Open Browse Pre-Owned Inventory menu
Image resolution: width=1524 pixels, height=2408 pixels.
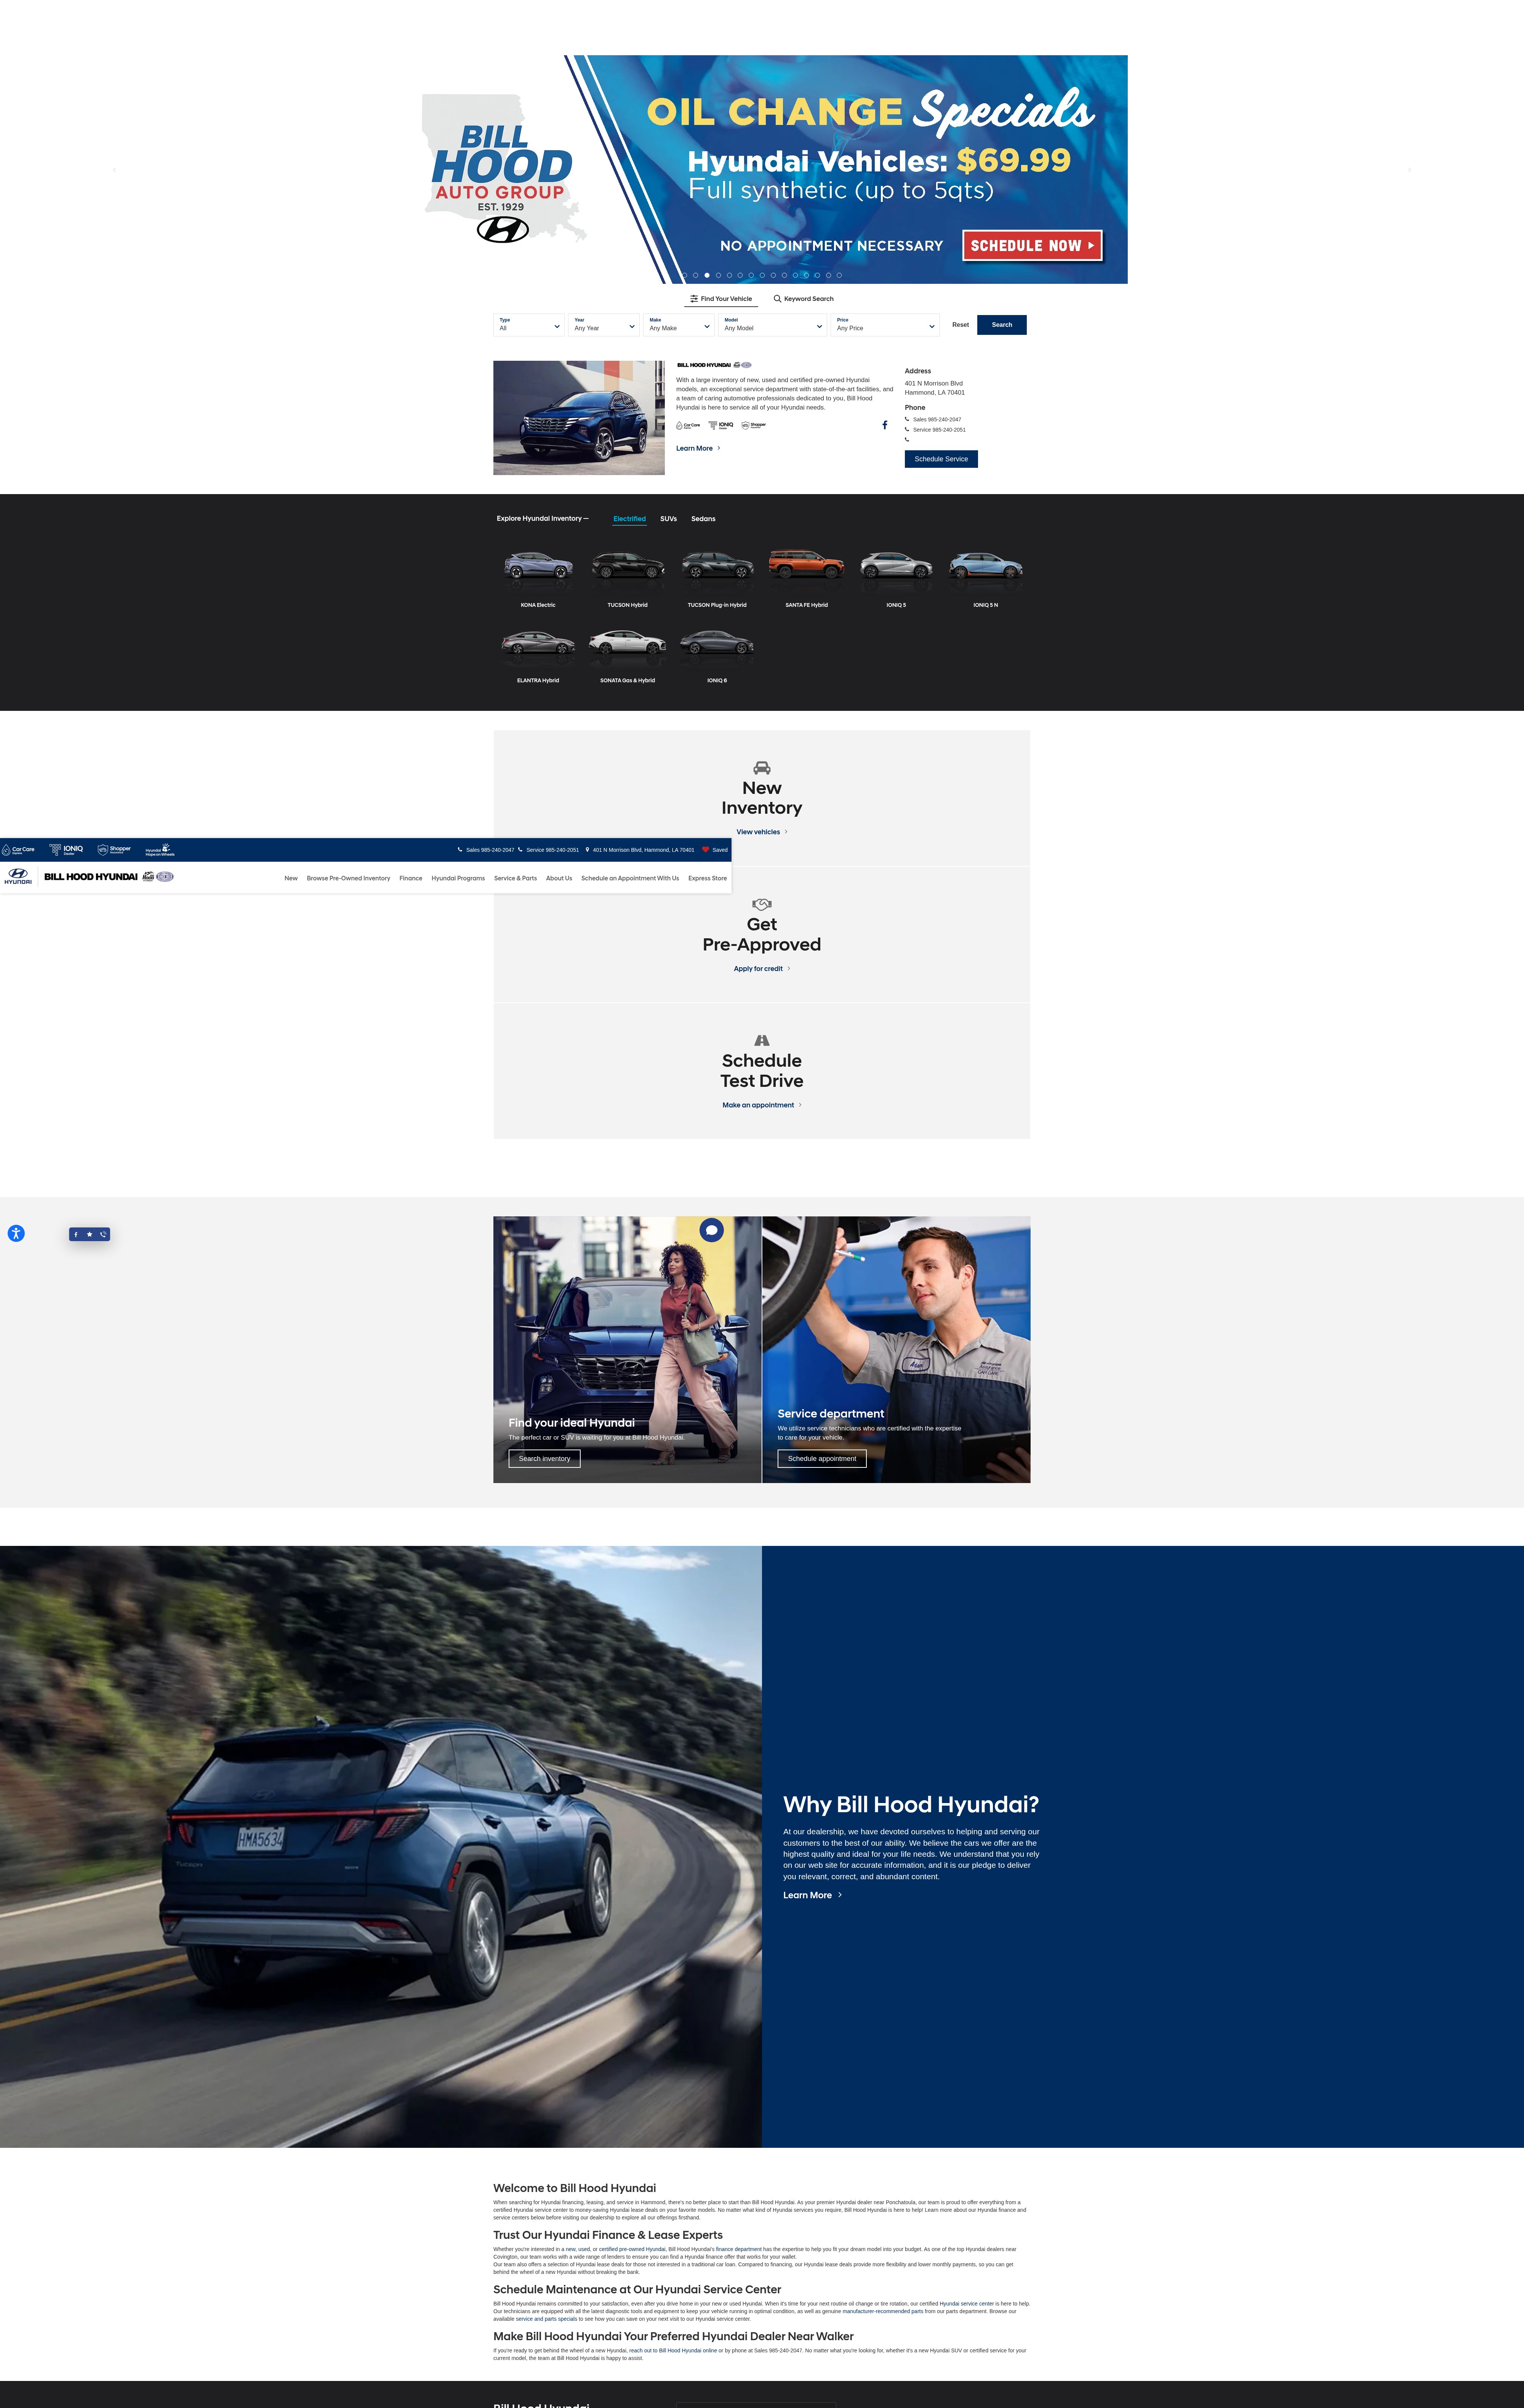coord(348,878)
